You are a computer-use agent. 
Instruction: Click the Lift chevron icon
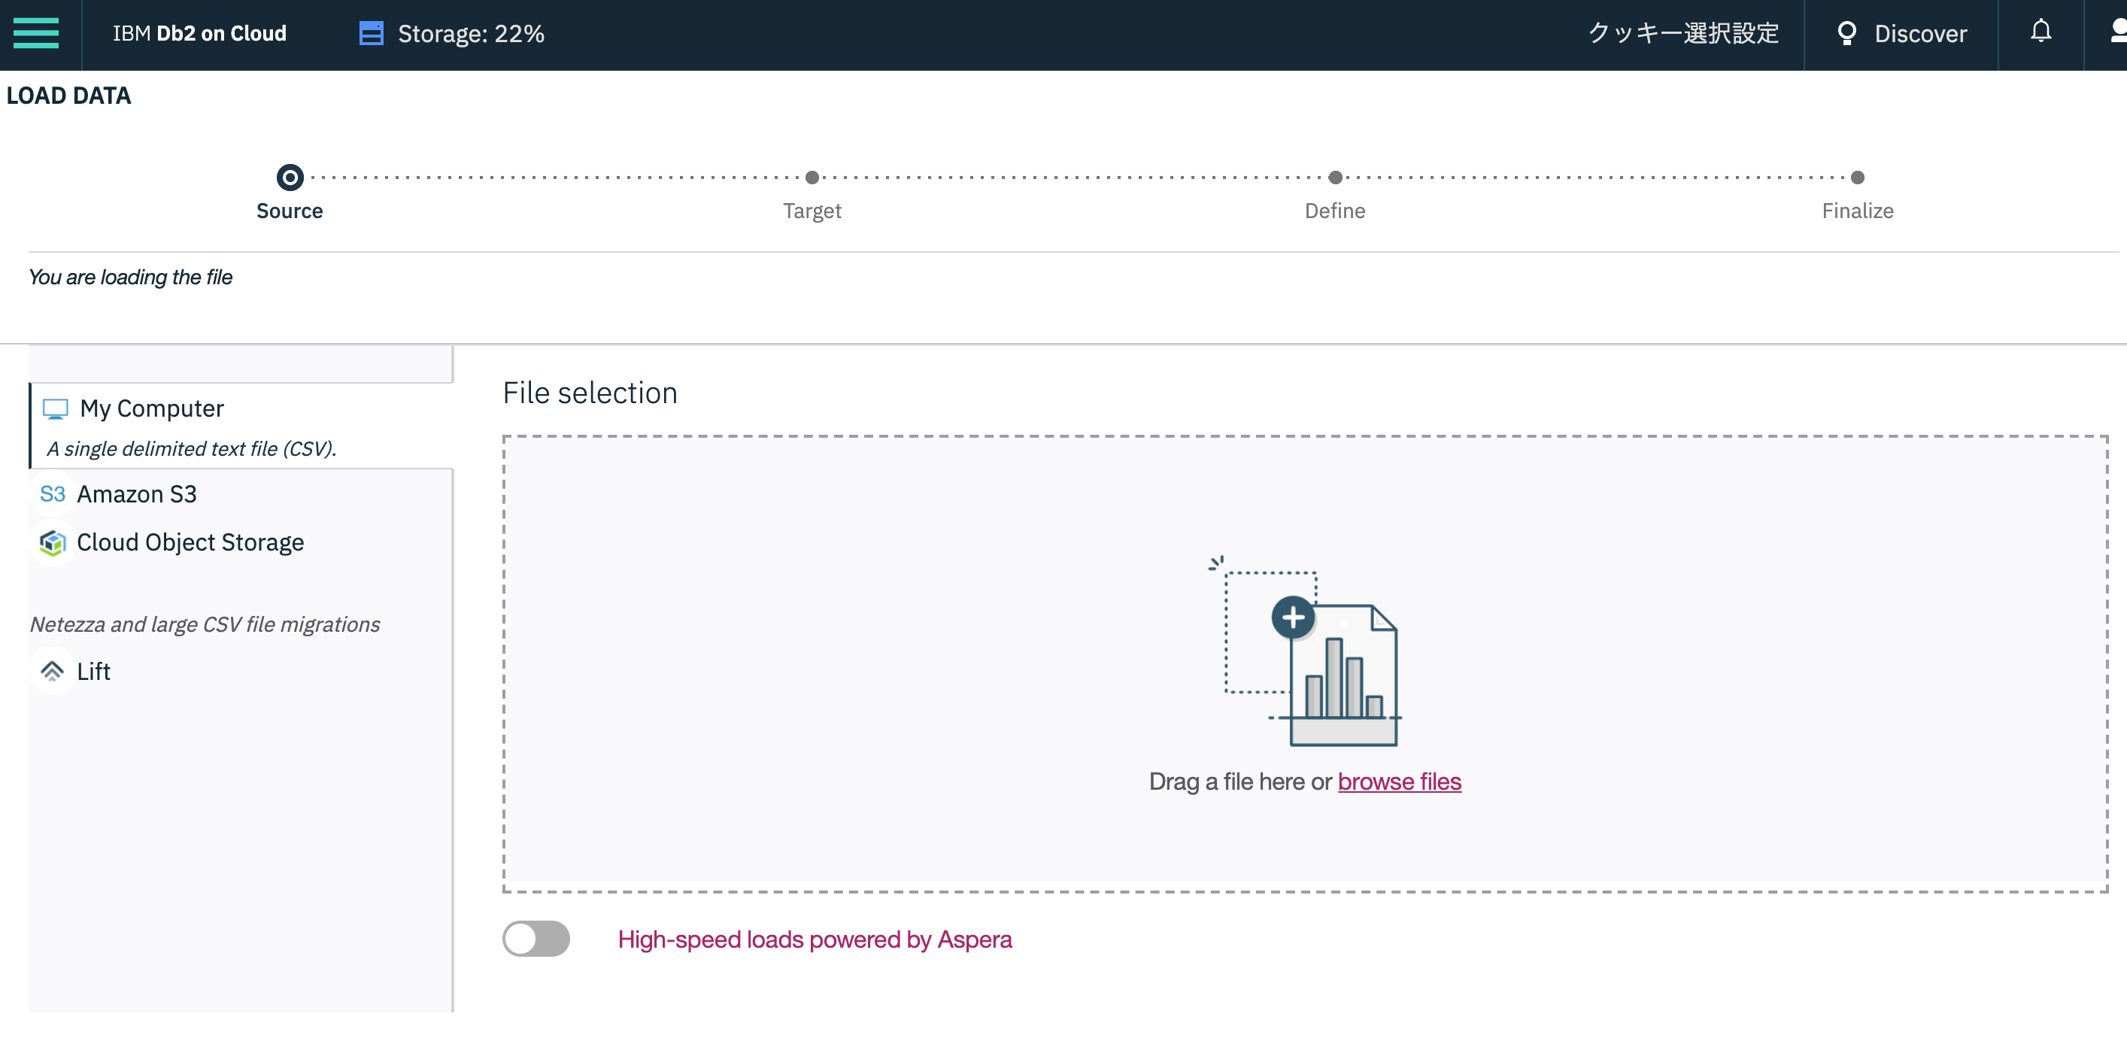[52, 671]
